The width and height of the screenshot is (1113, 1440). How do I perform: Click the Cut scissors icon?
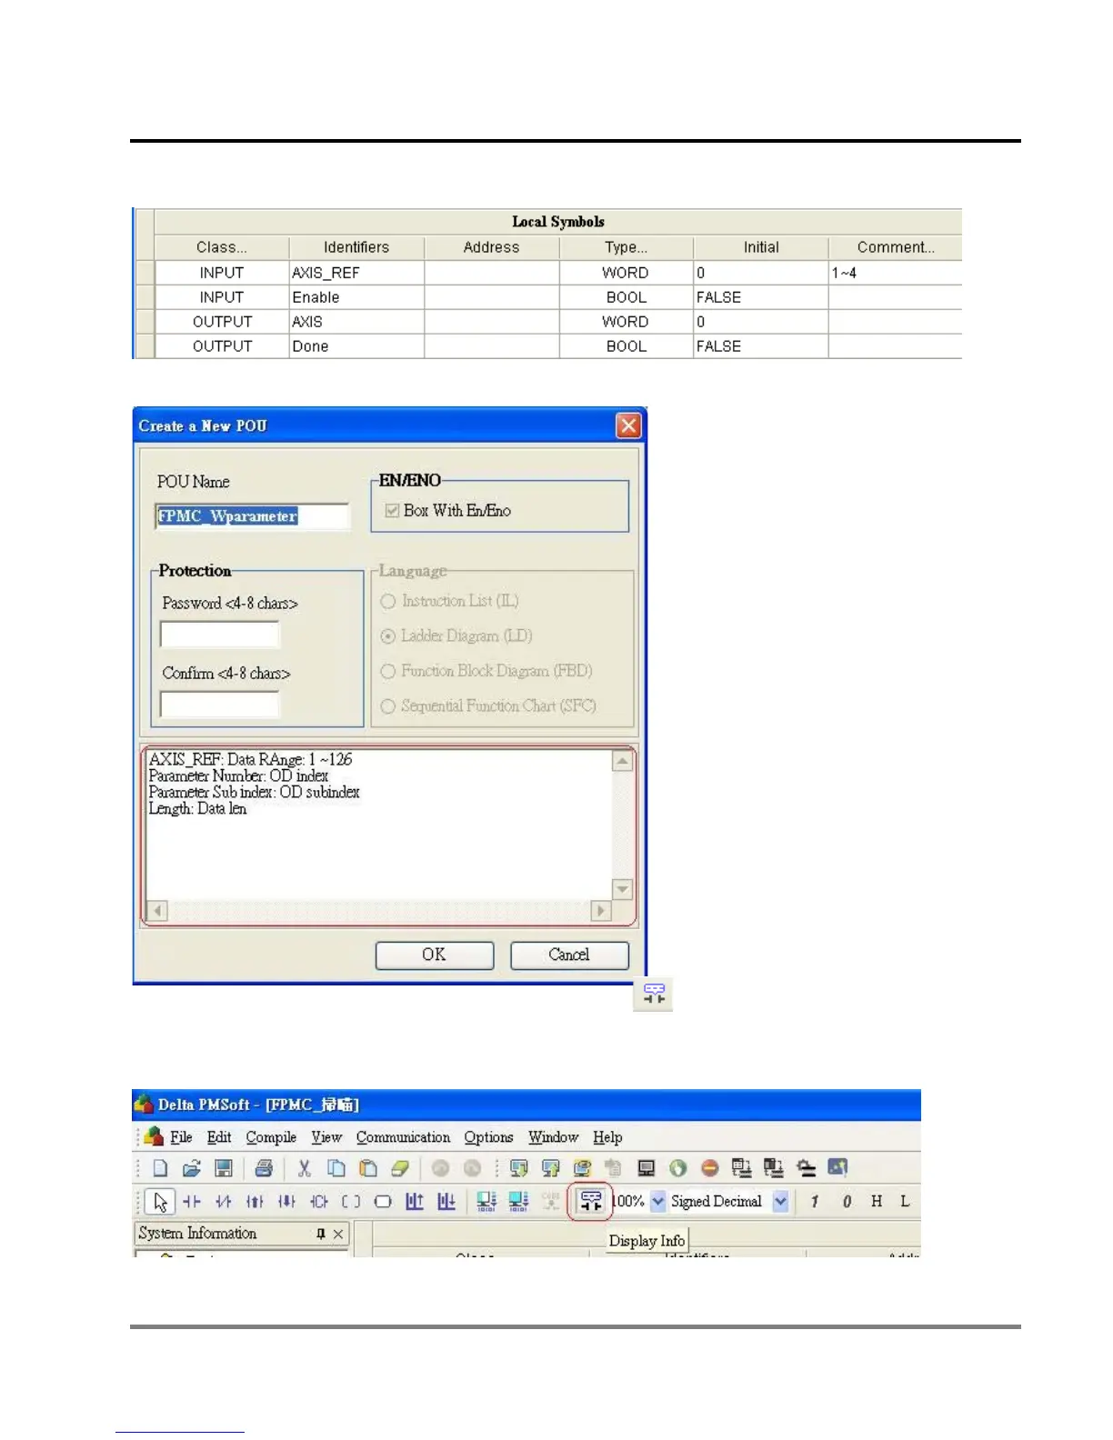(305, 1168)
